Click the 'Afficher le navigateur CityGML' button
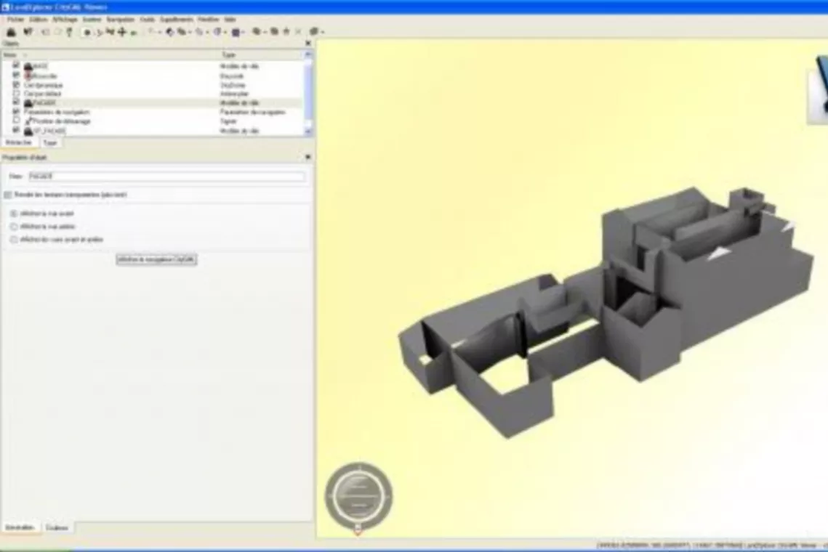Screen dimensions: 828x552 coord(156,259)
